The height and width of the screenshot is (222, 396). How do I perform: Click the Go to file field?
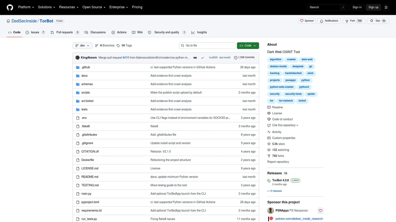click(207, 46)
